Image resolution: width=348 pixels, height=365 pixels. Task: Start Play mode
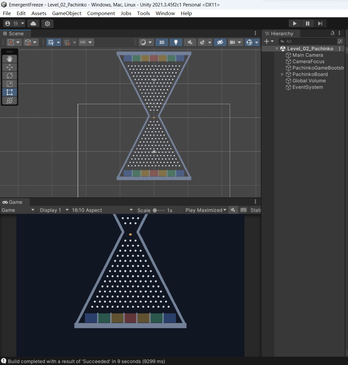point(295,24)
